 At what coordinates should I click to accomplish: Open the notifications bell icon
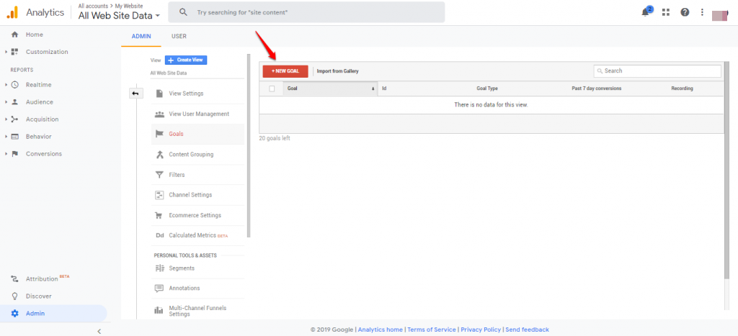coord(646,12)
